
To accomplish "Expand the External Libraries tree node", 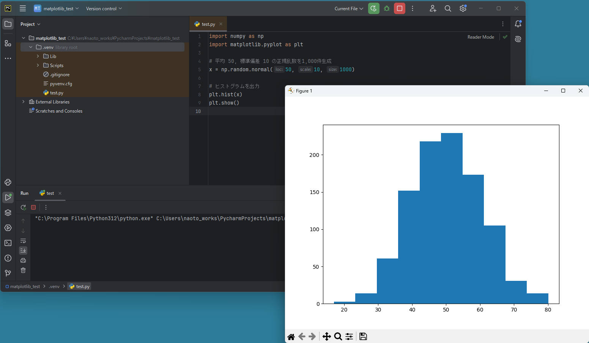I will (x=23, y=102).
